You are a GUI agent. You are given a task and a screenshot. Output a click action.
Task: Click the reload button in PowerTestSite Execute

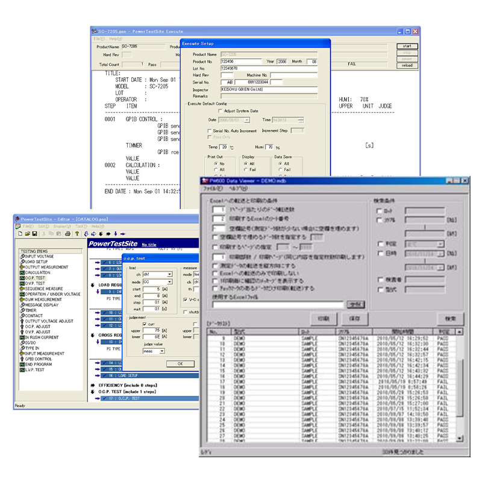point(407,65)
